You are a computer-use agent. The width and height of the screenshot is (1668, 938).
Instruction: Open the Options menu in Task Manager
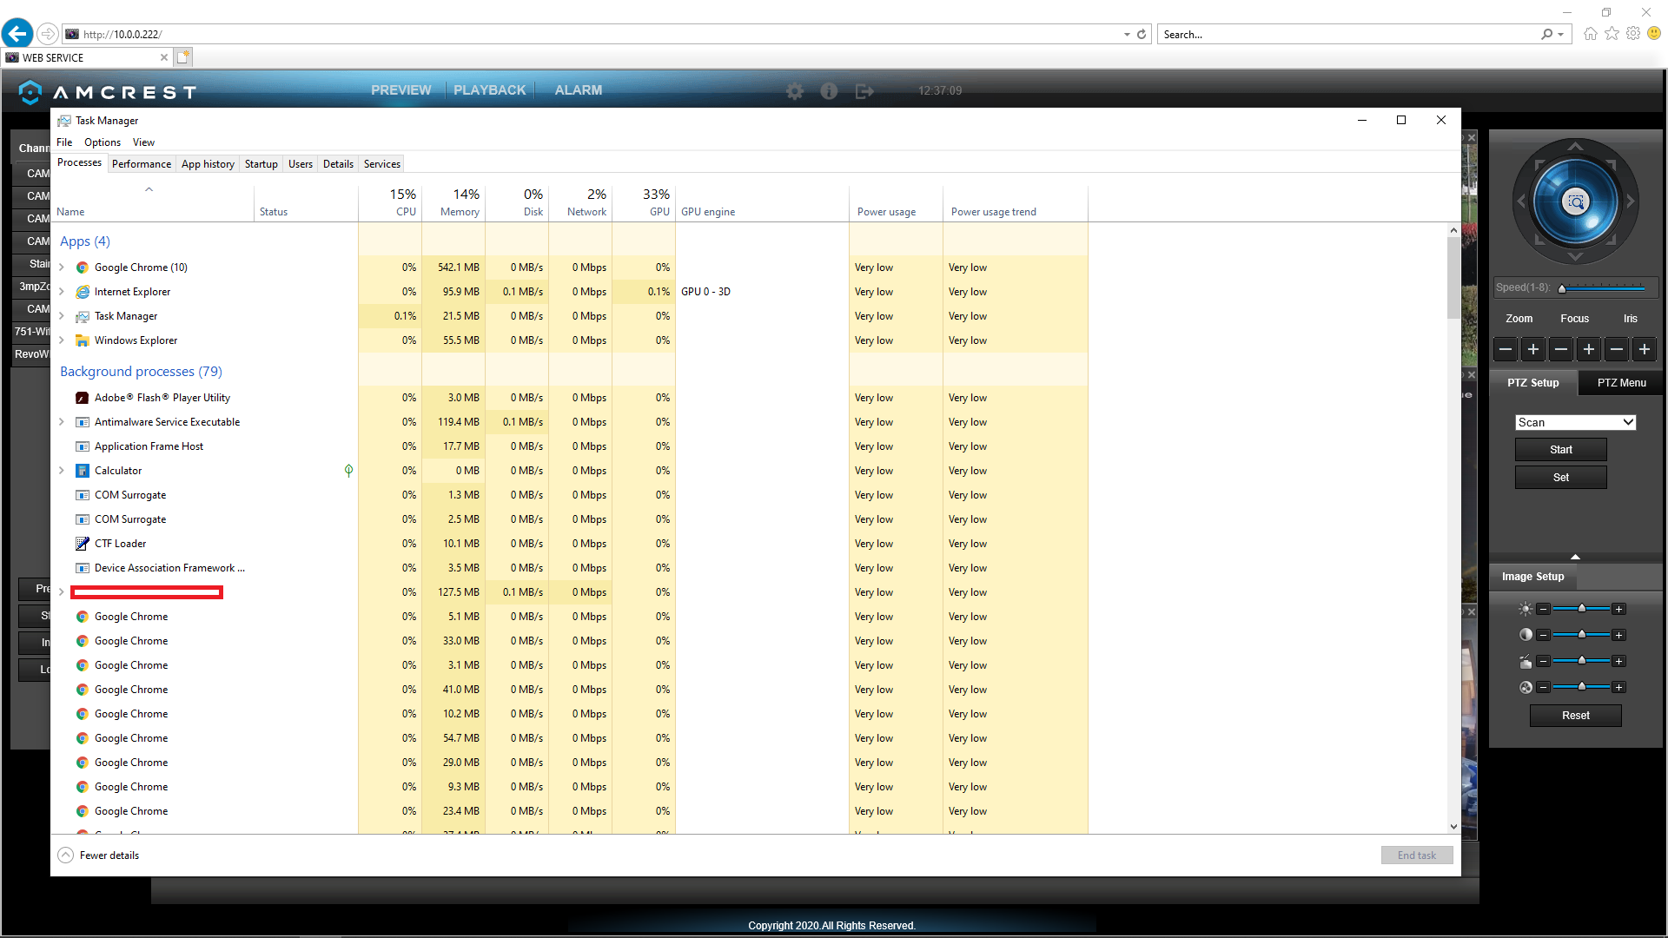coord(103,142)
